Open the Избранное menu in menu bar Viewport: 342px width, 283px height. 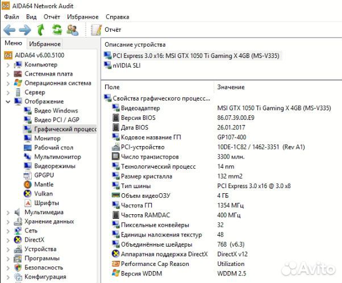83,17
